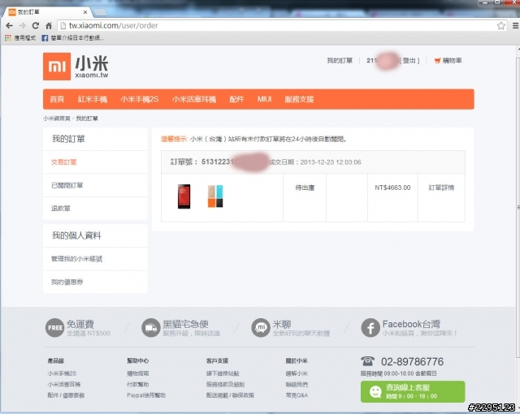
Task: Click 我的訂單 link in header
Action: point(340,61)
